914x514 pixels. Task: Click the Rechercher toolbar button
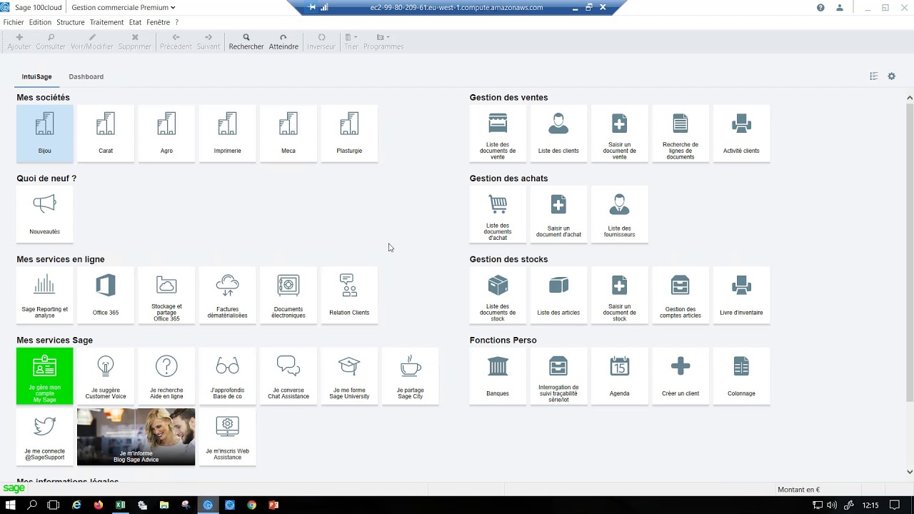point(246,41)
